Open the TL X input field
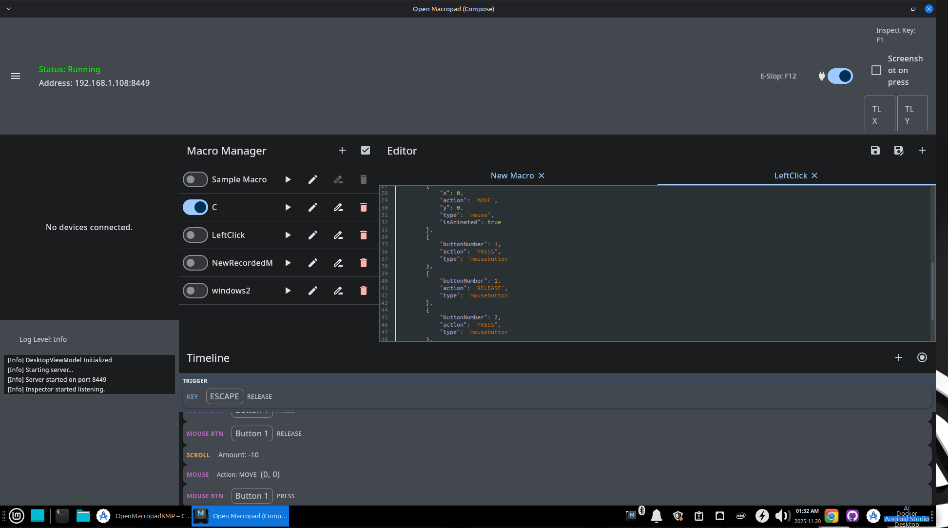The width and height of the screenshot is (948, 528). tap(879, 115)
